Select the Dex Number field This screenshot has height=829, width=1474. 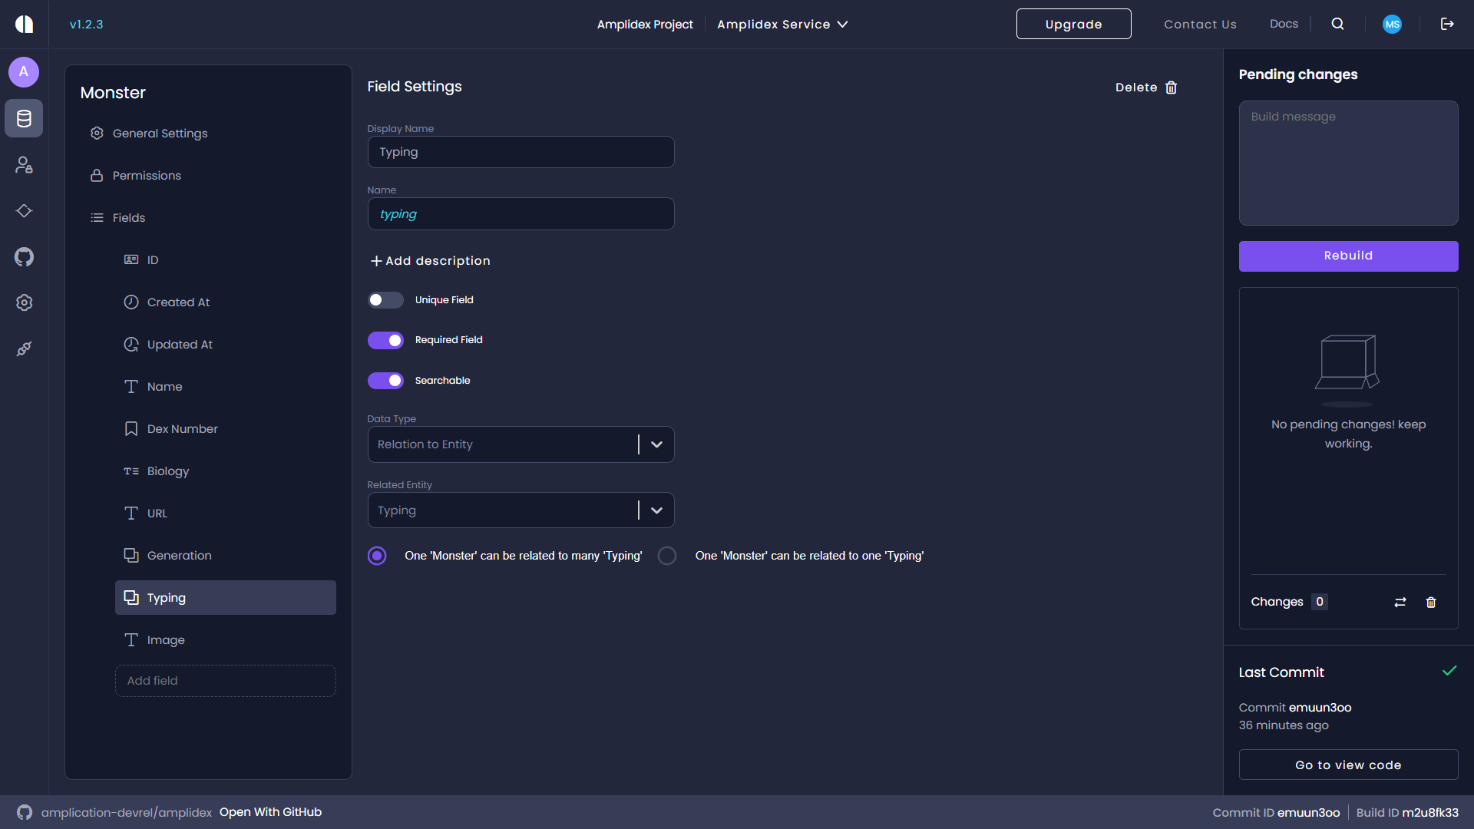coord(182,428)
